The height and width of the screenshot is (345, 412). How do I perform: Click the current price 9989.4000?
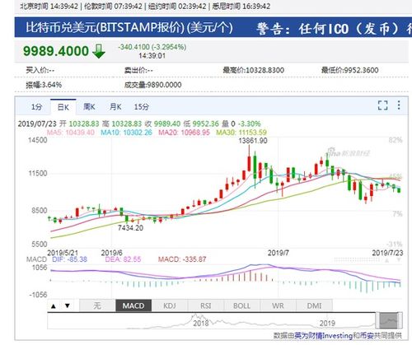[56, 51]
